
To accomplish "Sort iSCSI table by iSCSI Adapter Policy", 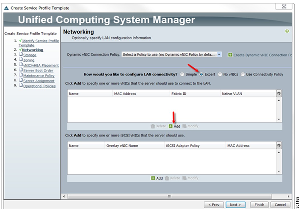I will click(195, 146).
